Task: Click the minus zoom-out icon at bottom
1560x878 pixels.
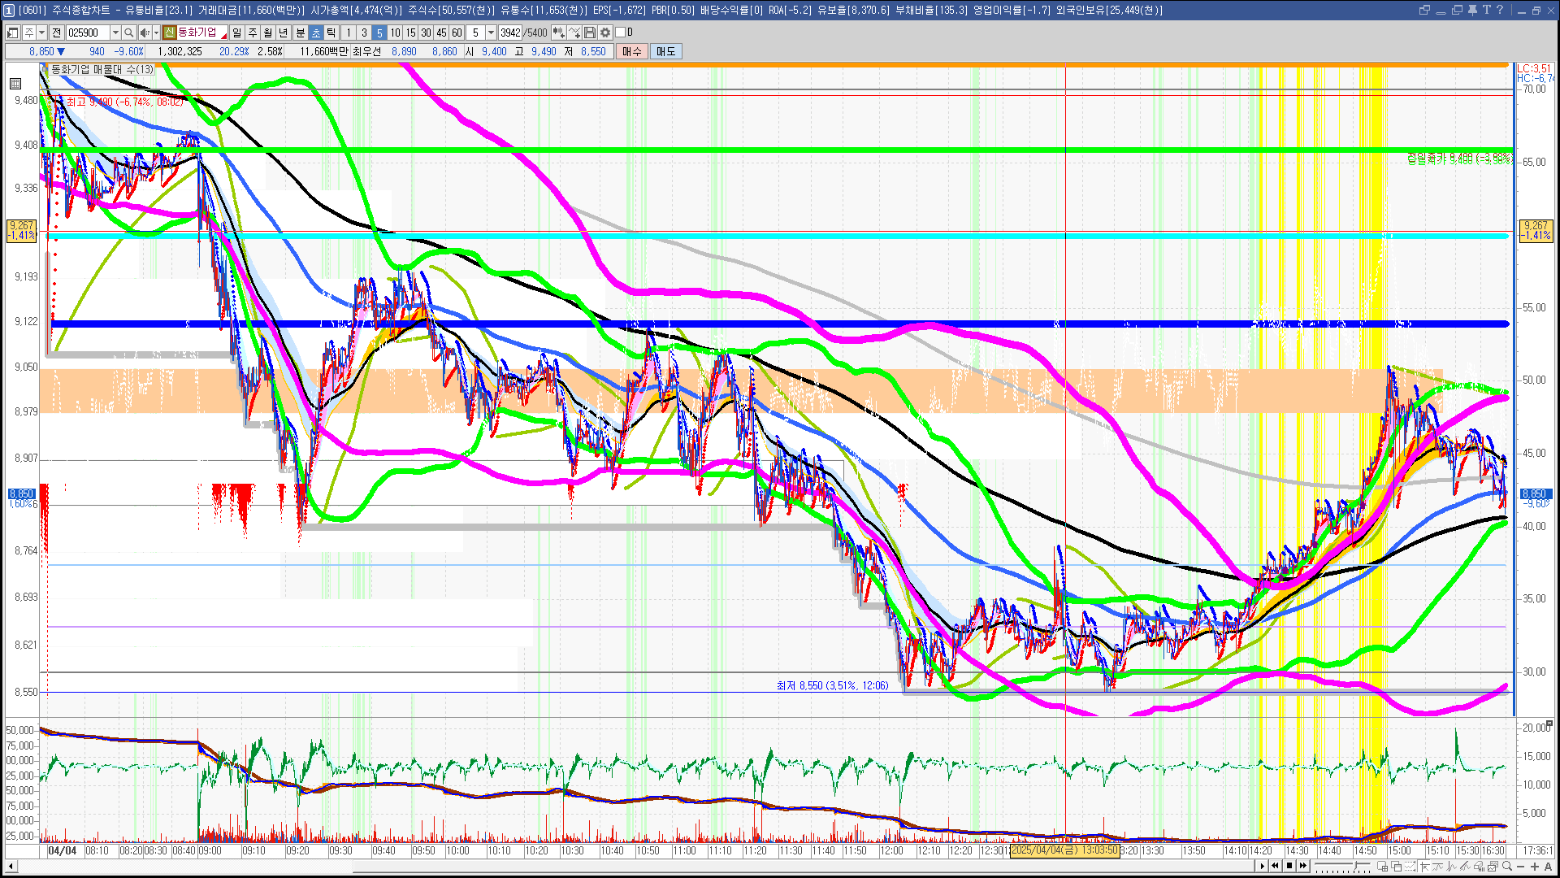Action: pos(1520,867)
